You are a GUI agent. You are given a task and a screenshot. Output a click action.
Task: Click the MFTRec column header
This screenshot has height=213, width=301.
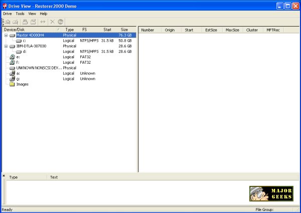(x=273, y=30)
